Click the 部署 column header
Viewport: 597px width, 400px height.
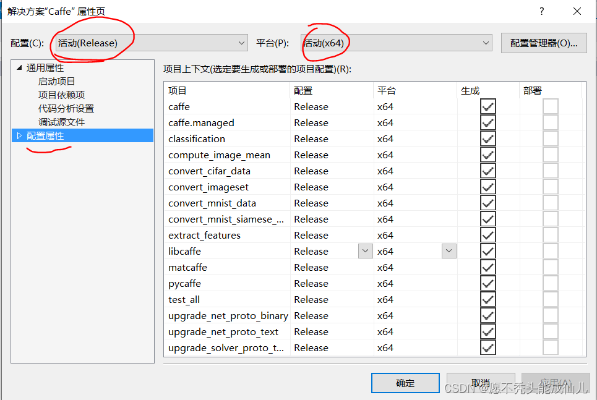pyautogui.click(x=551, y=91)
